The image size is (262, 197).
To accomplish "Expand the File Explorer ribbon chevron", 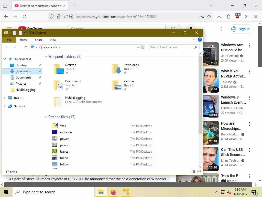I will click(194, 40).
